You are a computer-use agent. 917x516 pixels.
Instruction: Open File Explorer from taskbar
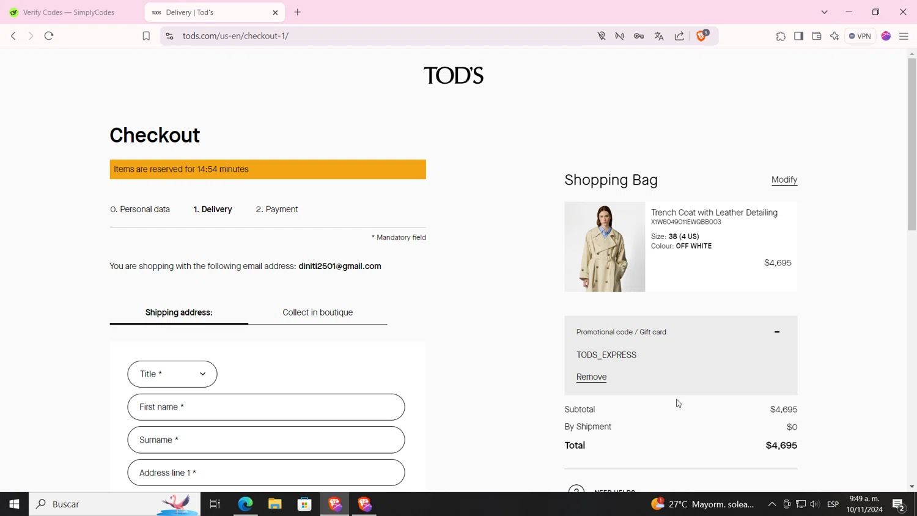(x=275, y=504)
